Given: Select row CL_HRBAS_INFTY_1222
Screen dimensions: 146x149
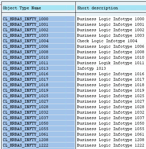Looking at the screenshot, I should [x=39, y=145].
